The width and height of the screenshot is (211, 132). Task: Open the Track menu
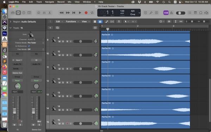[39, 2]
